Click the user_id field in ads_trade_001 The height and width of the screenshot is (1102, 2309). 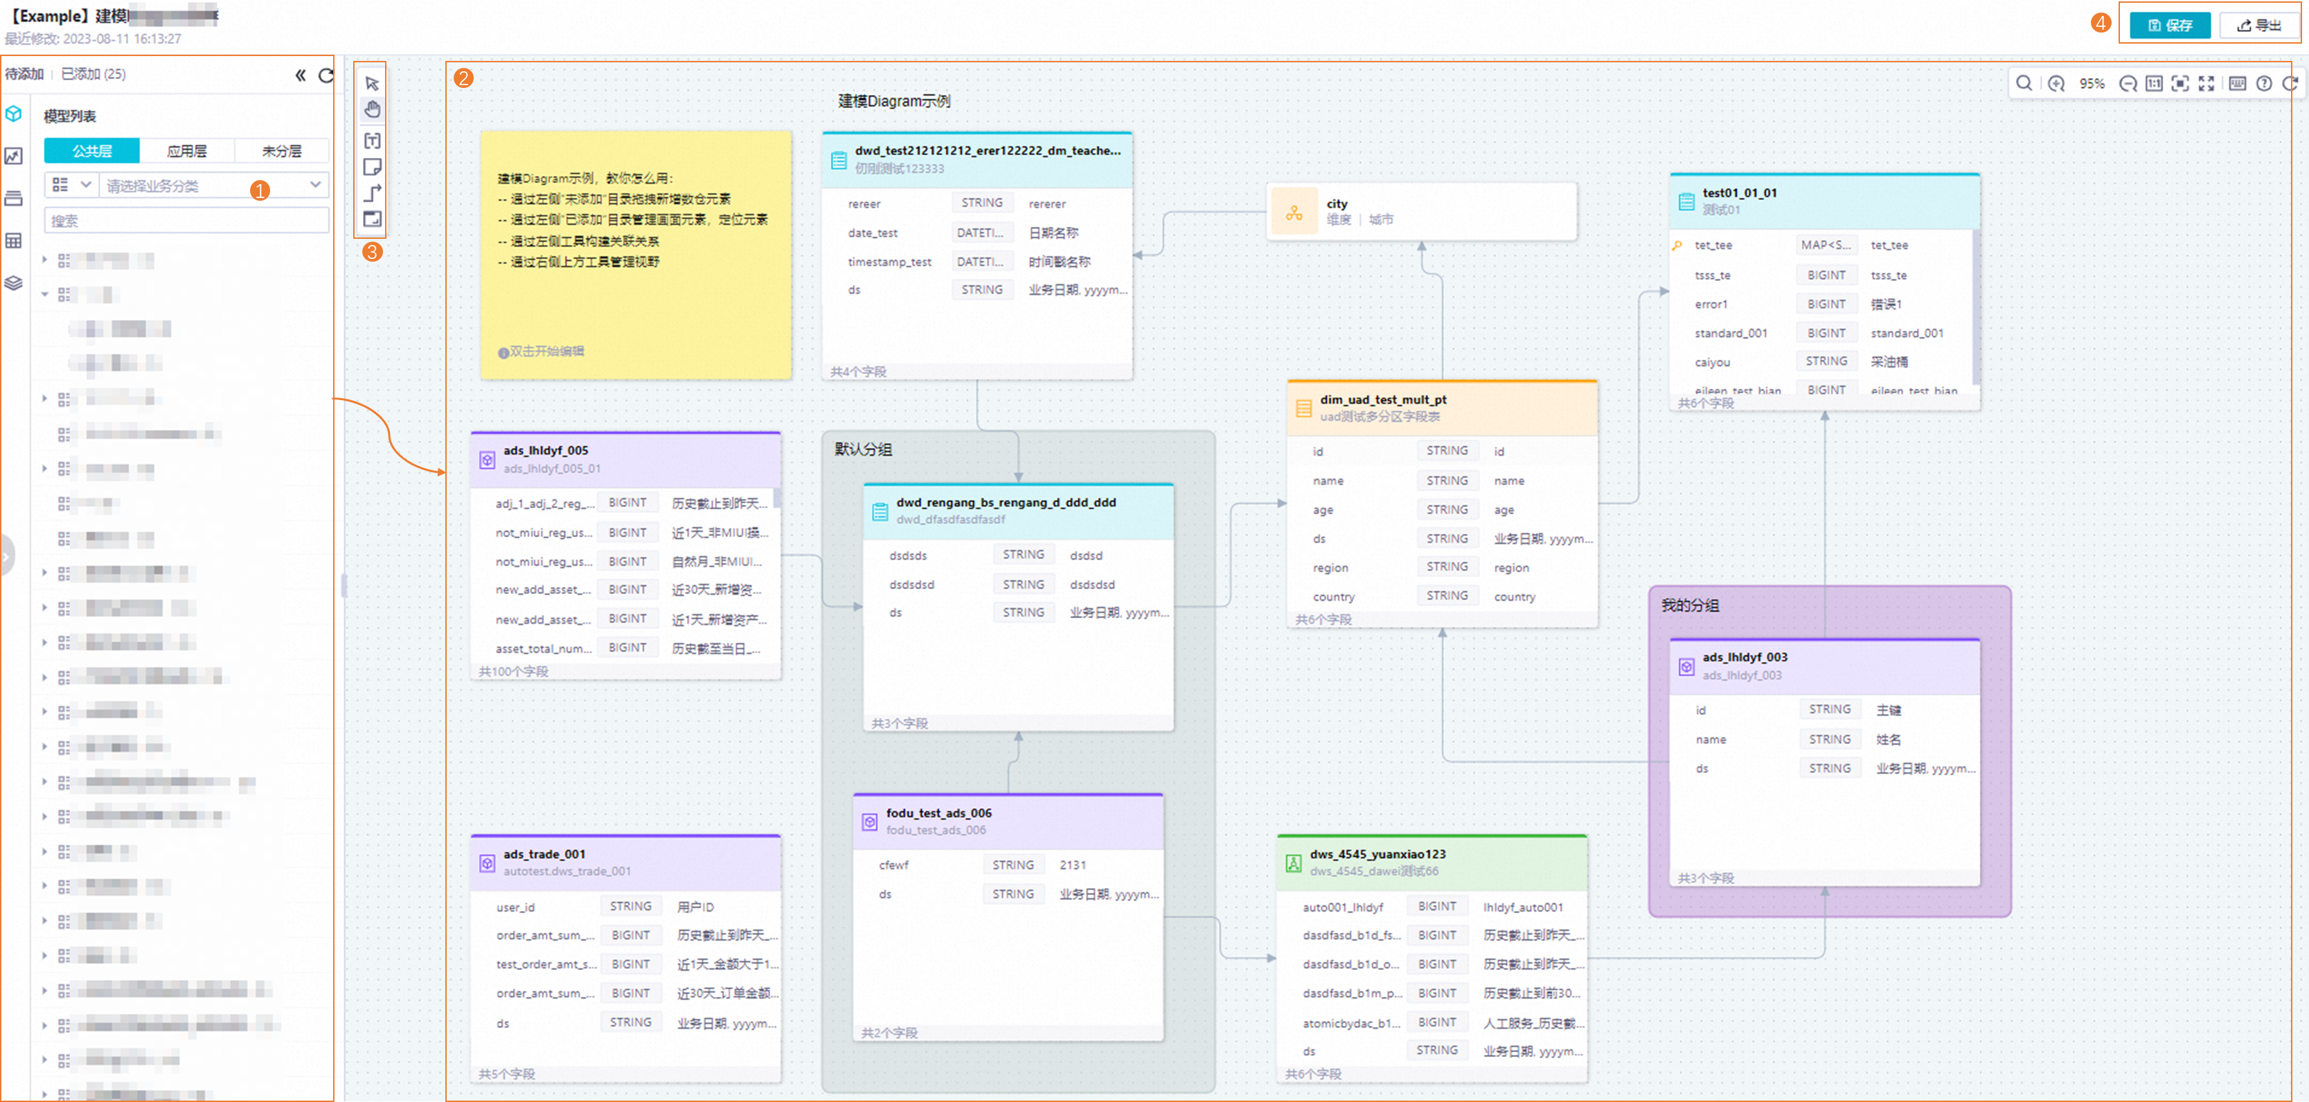click(625, 907)
